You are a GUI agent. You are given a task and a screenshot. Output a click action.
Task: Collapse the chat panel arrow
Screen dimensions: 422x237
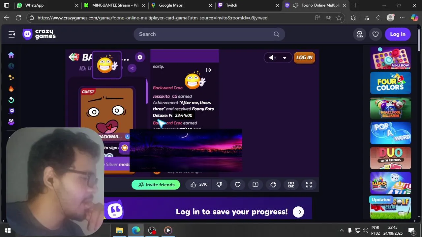tap(209, 70)
